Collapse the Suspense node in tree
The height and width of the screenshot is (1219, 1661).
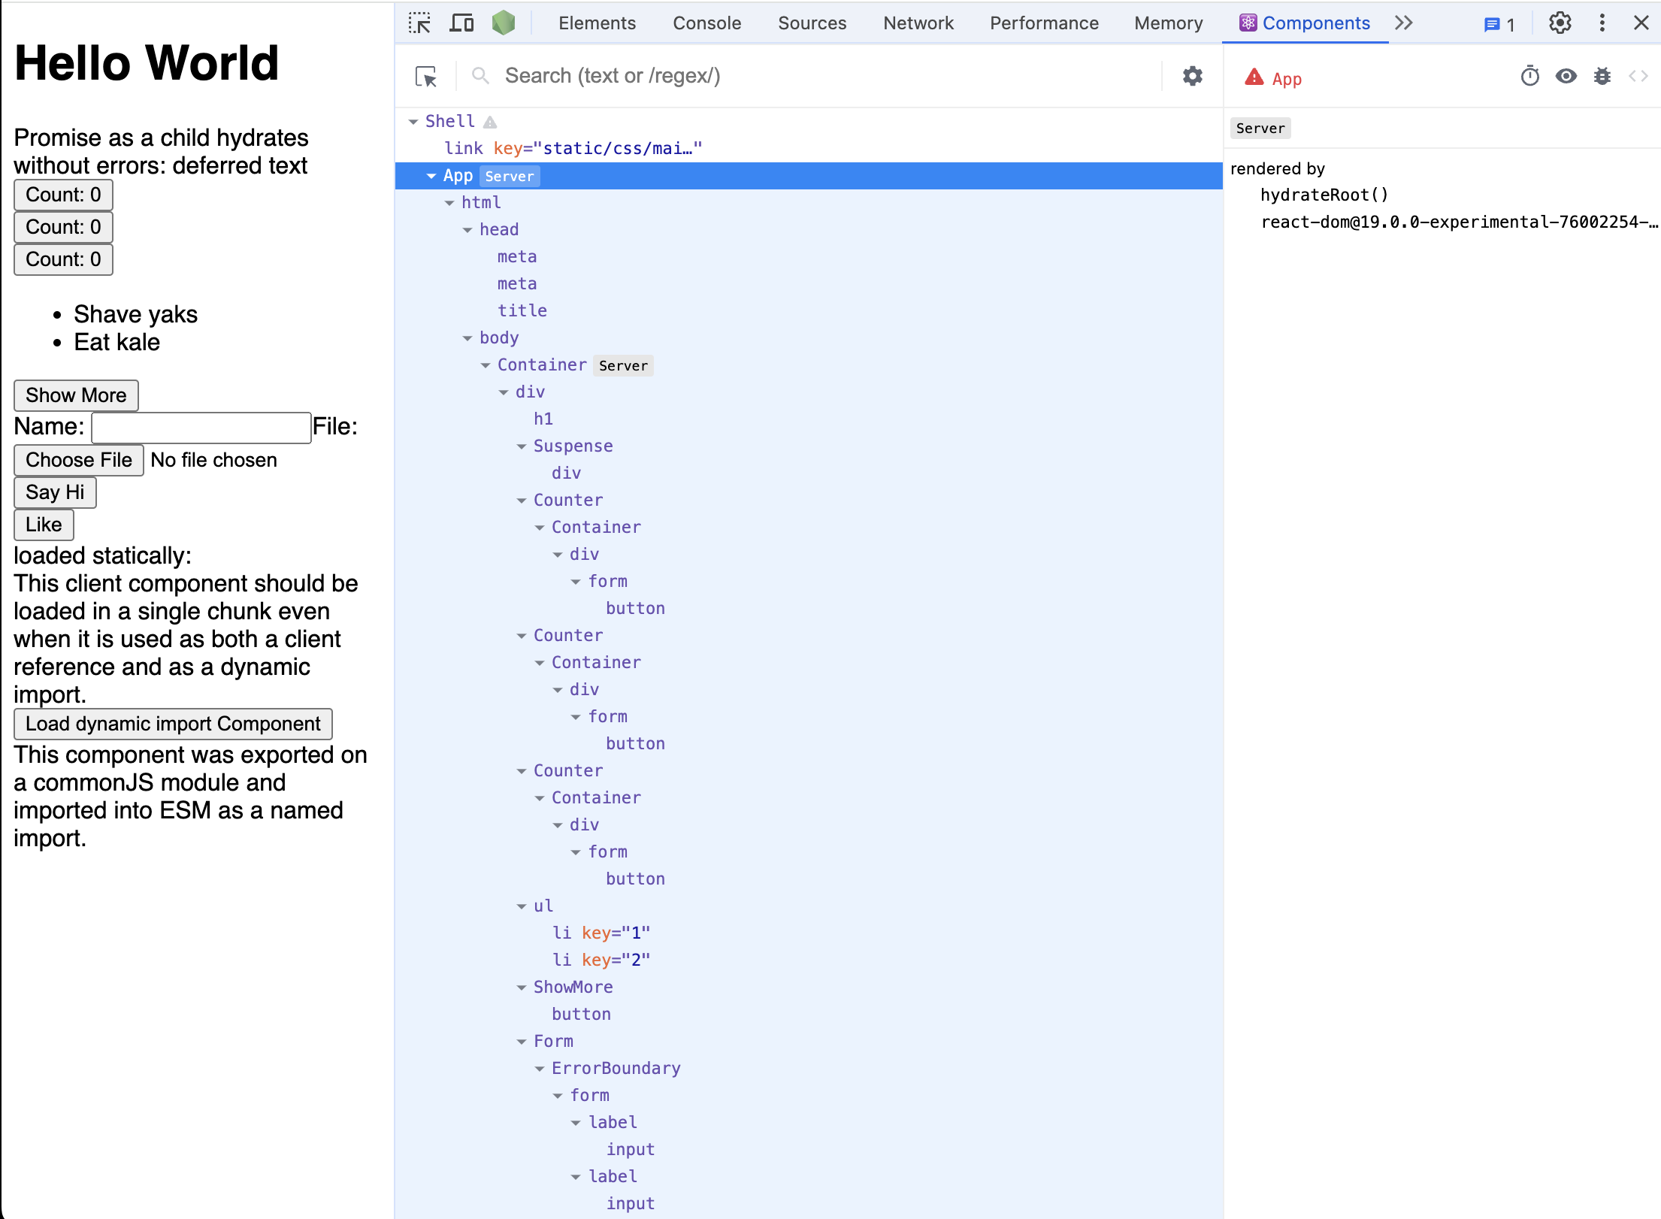522,446
